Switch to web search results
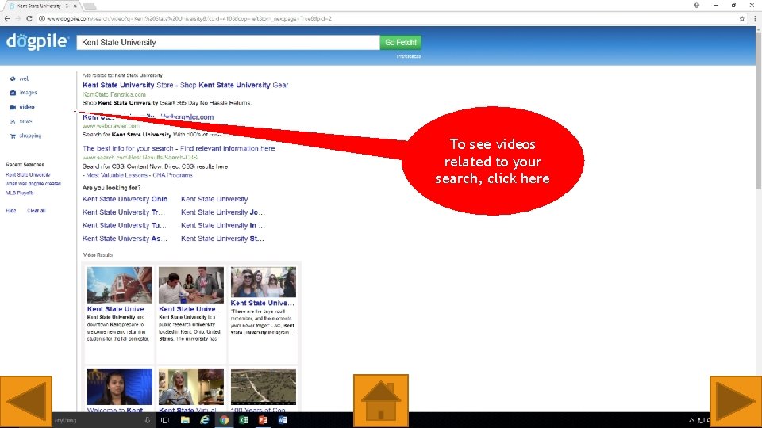The image size is (762, 428). [25, 78]
